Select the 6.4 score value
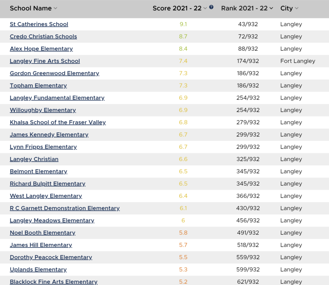Screen dimensions: 329x285 183,196
